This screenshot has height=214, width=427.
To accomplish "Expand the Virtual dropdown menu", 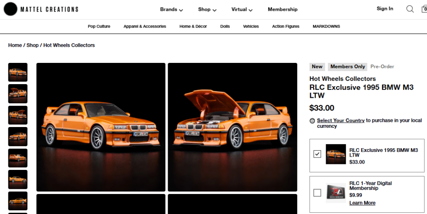I will (x=242, y=10).
